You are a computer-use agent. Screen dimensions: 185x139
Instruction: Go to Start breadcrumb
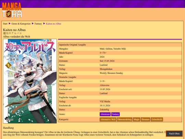(5, 24)
